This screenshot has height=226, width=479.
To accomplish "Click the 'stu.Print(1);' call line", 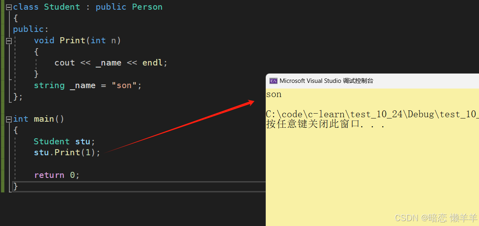I will [x=67, y=152].
